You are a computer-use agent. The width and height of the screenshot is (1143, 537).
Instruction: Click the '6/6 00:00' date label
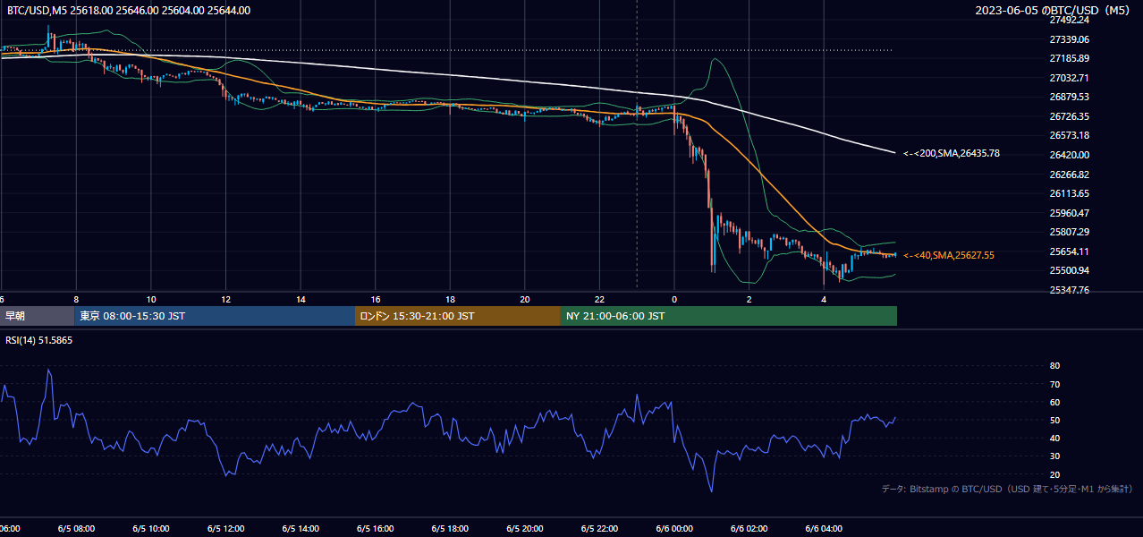click(674, 528)
